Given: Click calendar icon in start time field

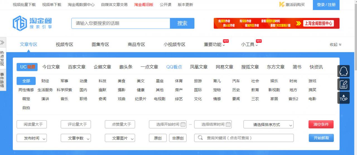Looking at the screenshot, I should (183, 124).
